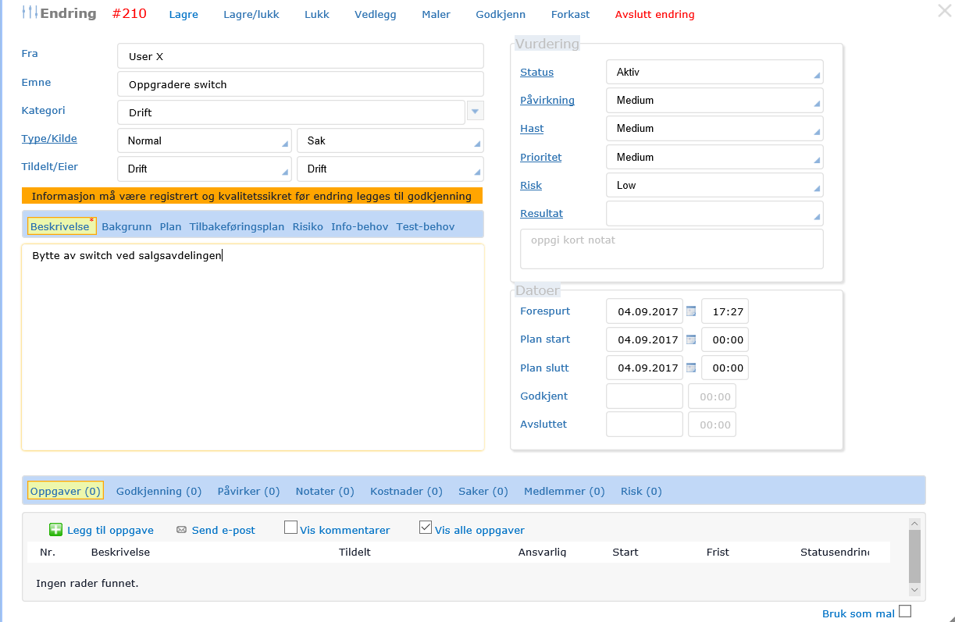Click the Forespurt time field 17:27
The image size is (955, 622).
pyautogui.click(x=725, y=311)
